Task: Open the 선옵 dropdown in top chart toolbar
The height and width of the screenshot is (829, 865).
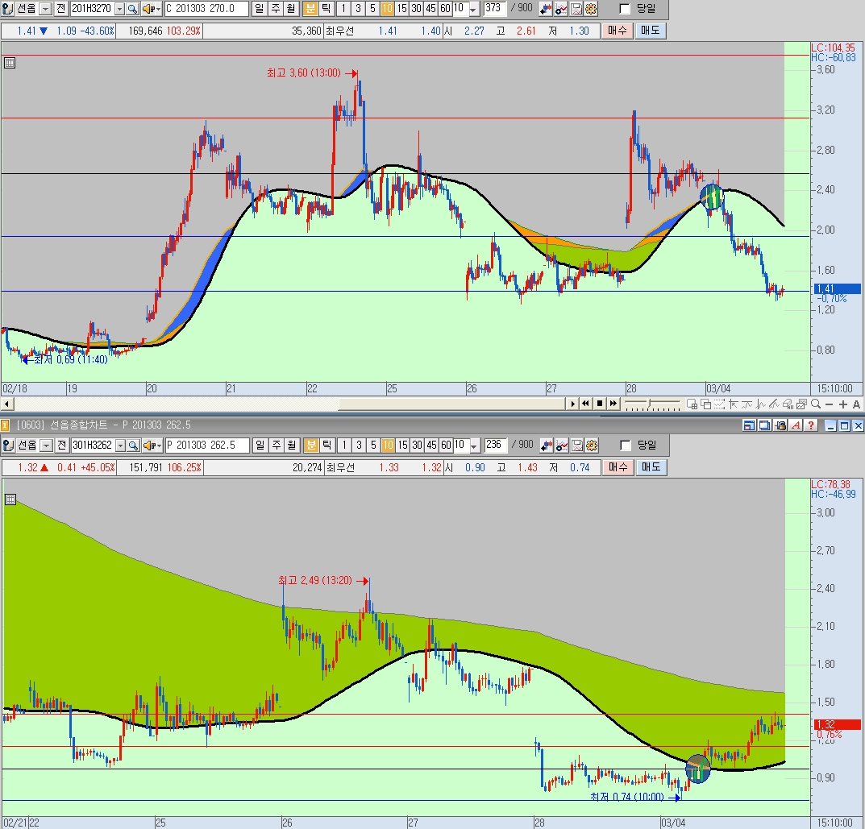Action: pos(45,9)
